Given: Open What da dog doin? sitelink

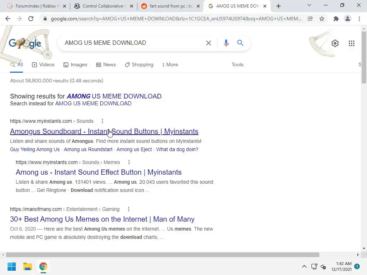Looking at the screenshot, I should (x=177, y=149).
